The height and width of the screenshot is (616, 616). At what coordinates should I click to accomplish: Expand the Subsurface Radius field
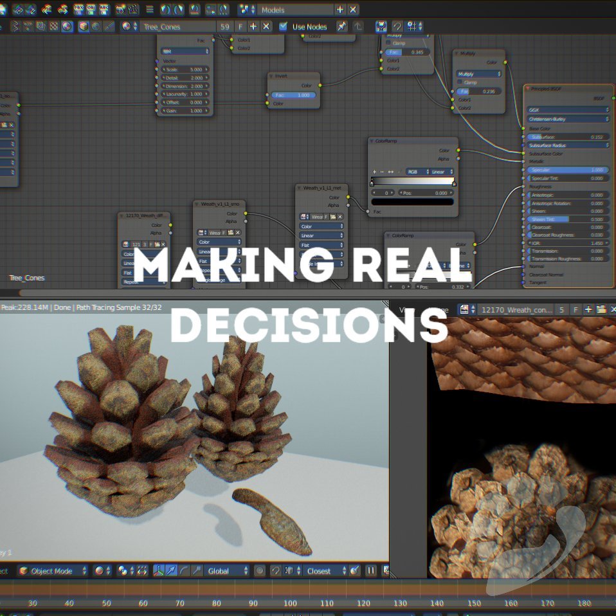point(568,145)
